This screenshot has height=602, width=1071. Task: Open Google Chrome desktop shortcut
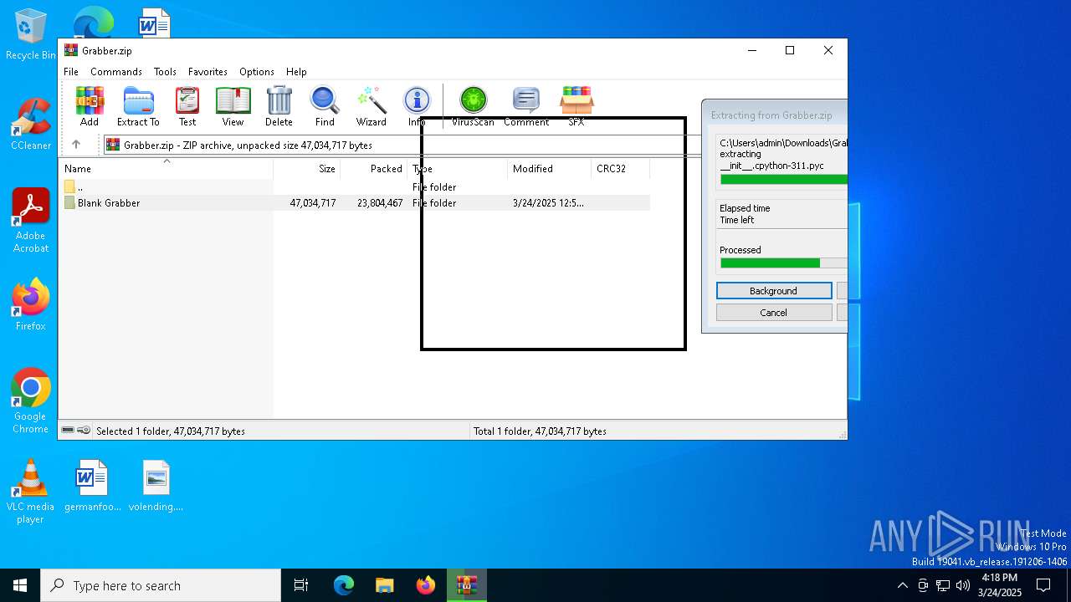pos(31,400)
